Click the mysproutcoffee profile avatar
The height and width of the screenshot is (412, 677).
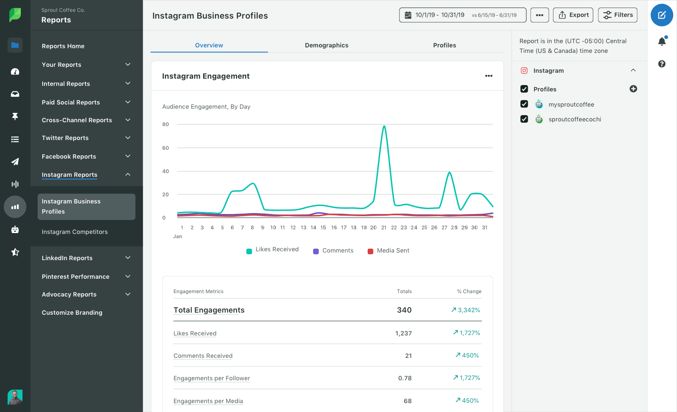(x=539, y=104)
